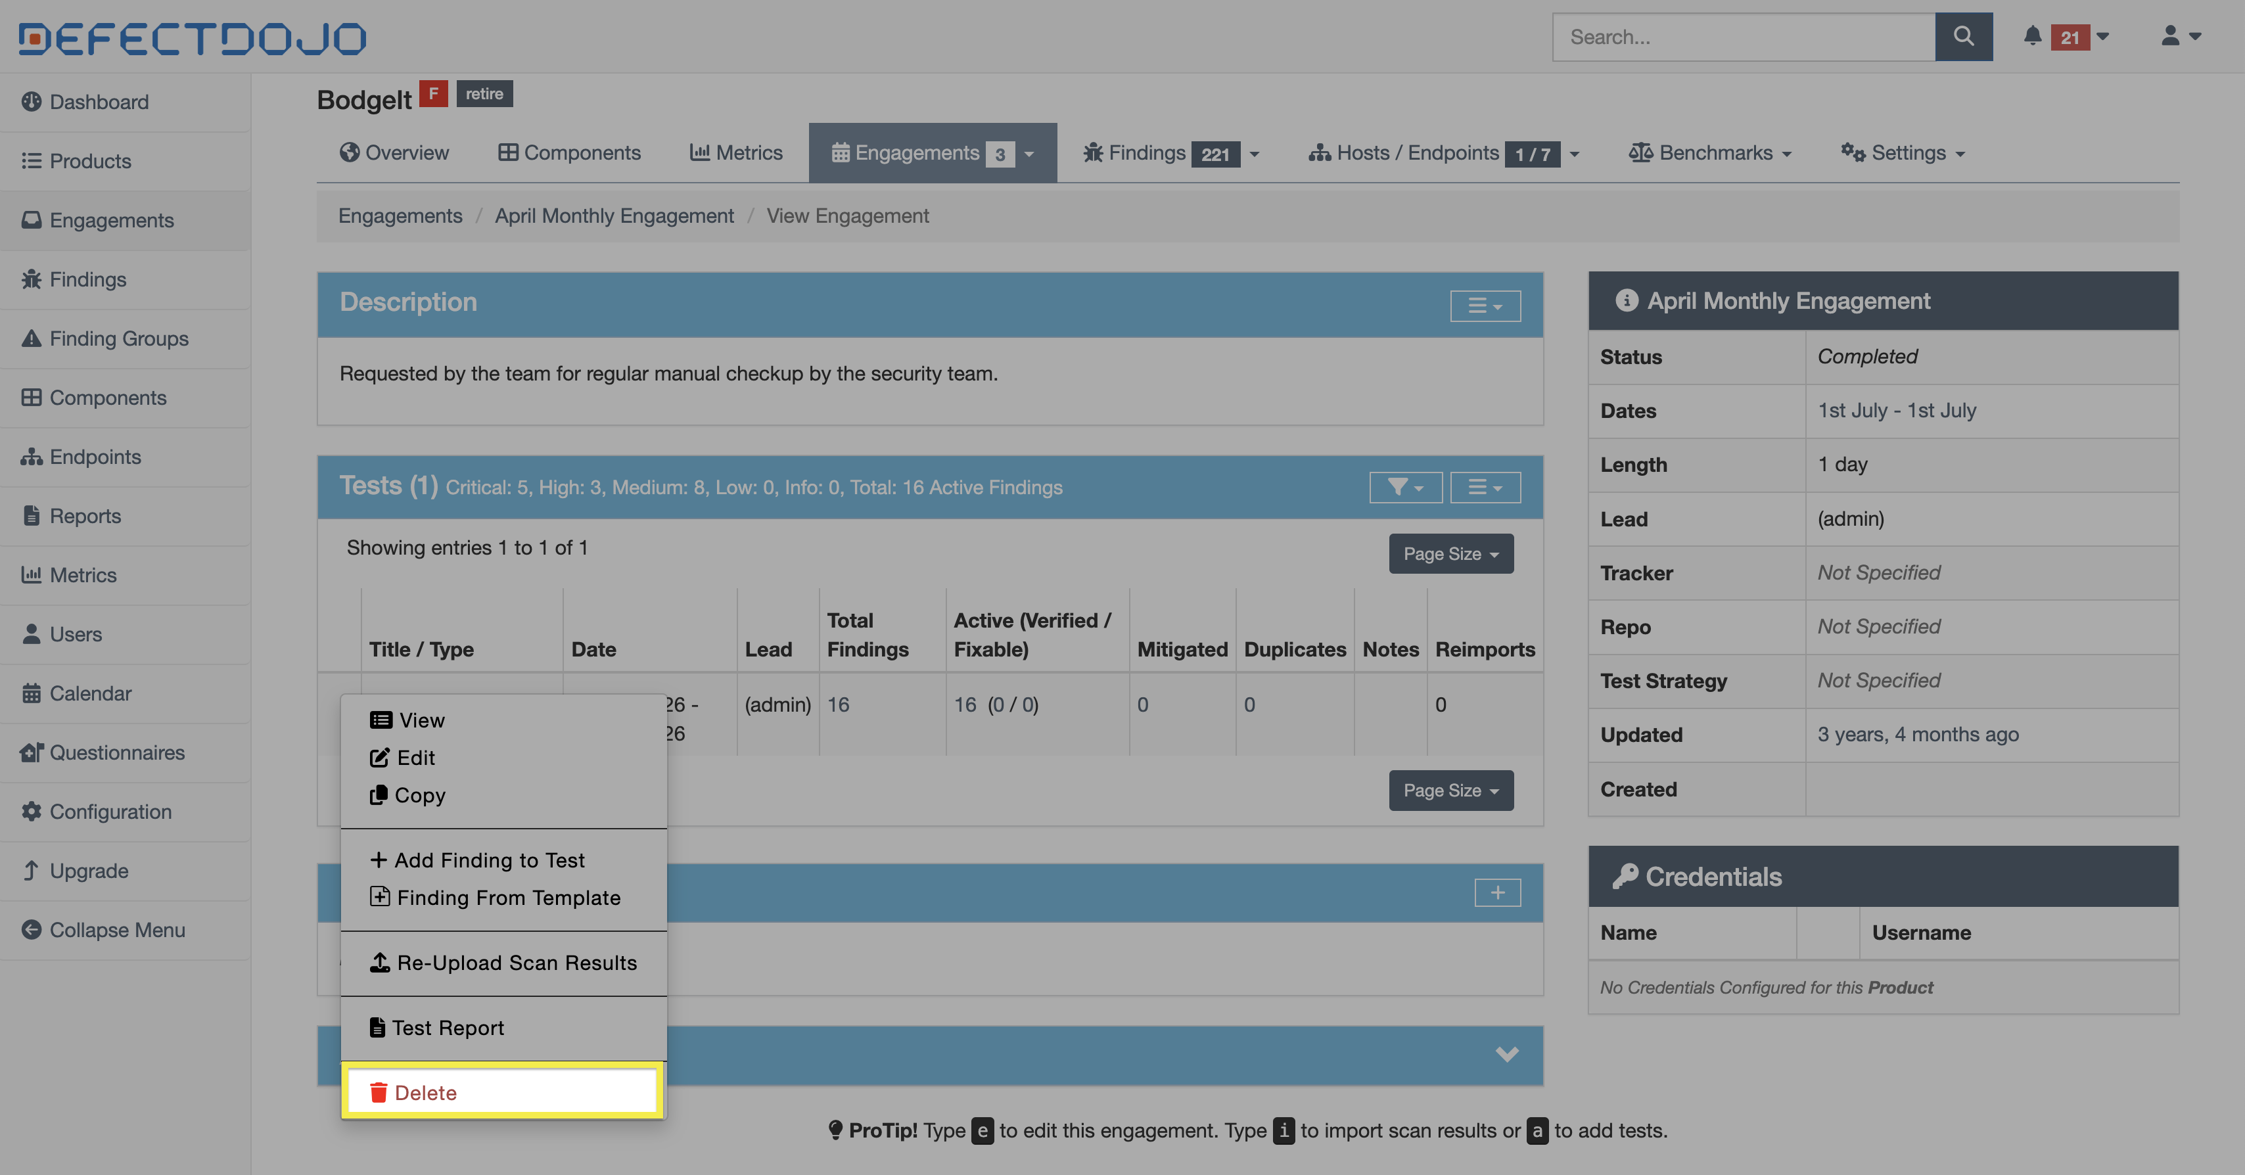This screenshot has height=1175, width=2245.
Task: Click the retire tag label
Action: pyautogui.click(x=484, y=93)
